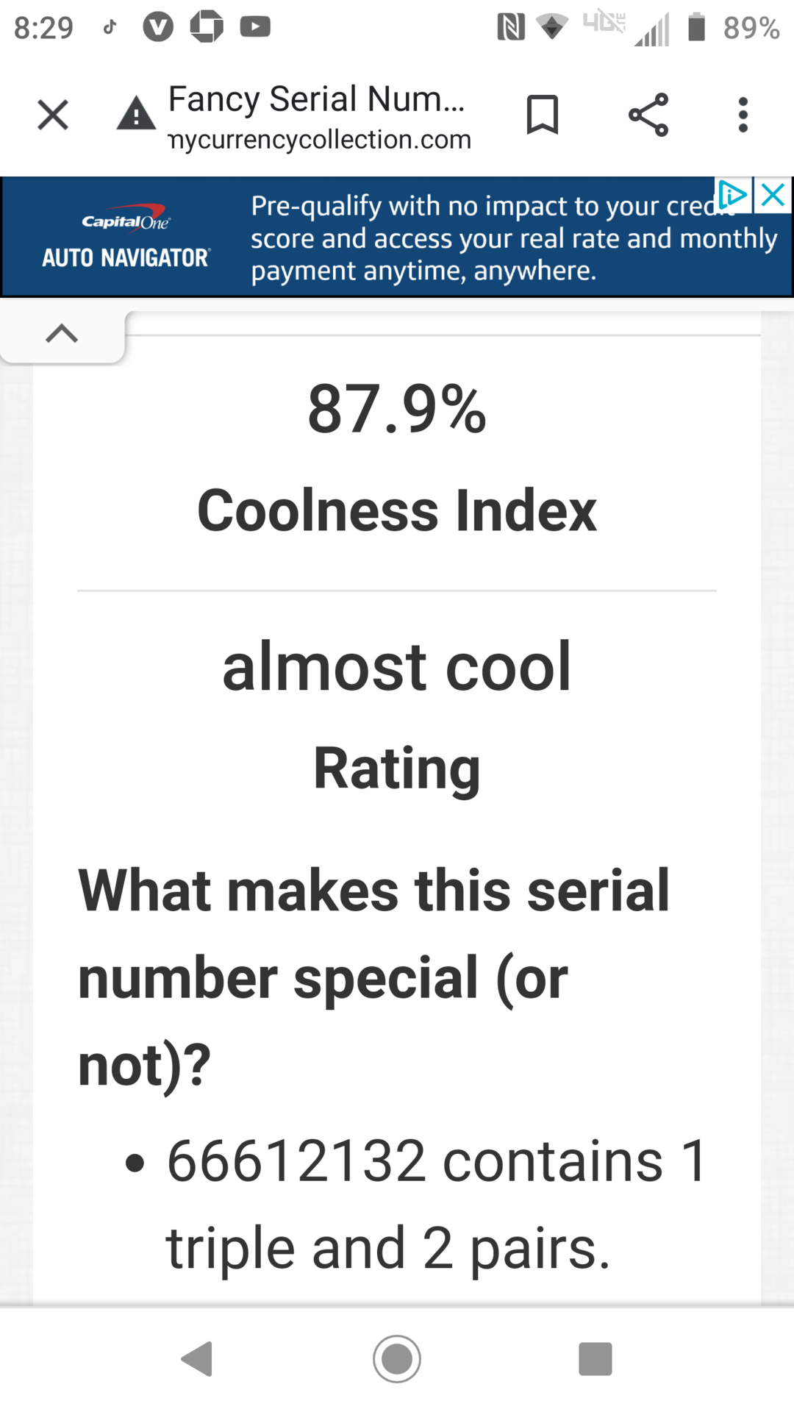Tap the TikTok notification icon
Screen dimensions: 794x1412
pyautogui.click(x=110, y=27)
